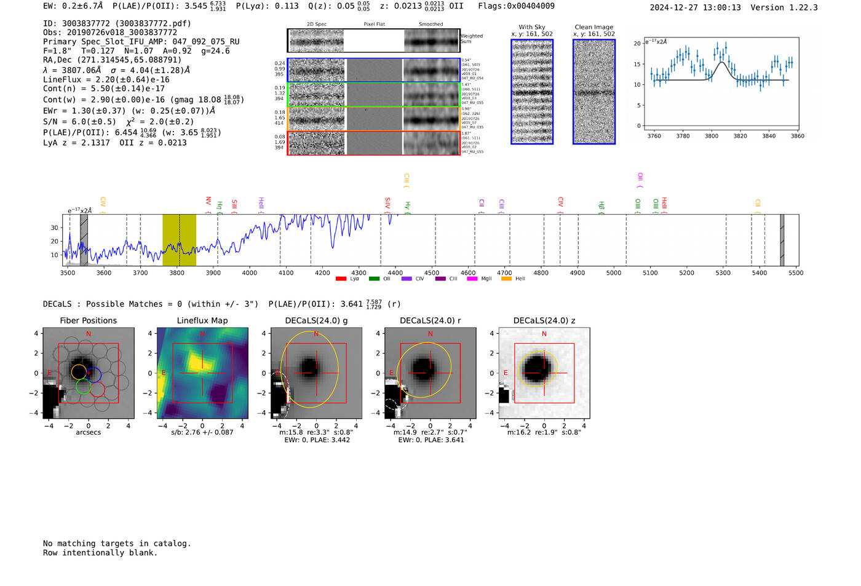Select the orange-bordered fiber 2D spec cutout
Image resolution: width=861 pixels, height=586 pixels.
click(373, 119)
